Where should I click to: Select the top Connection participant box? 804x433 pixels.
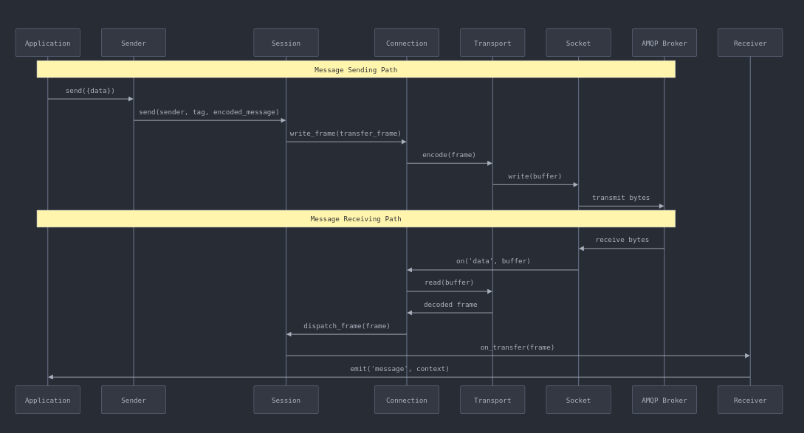407,43
